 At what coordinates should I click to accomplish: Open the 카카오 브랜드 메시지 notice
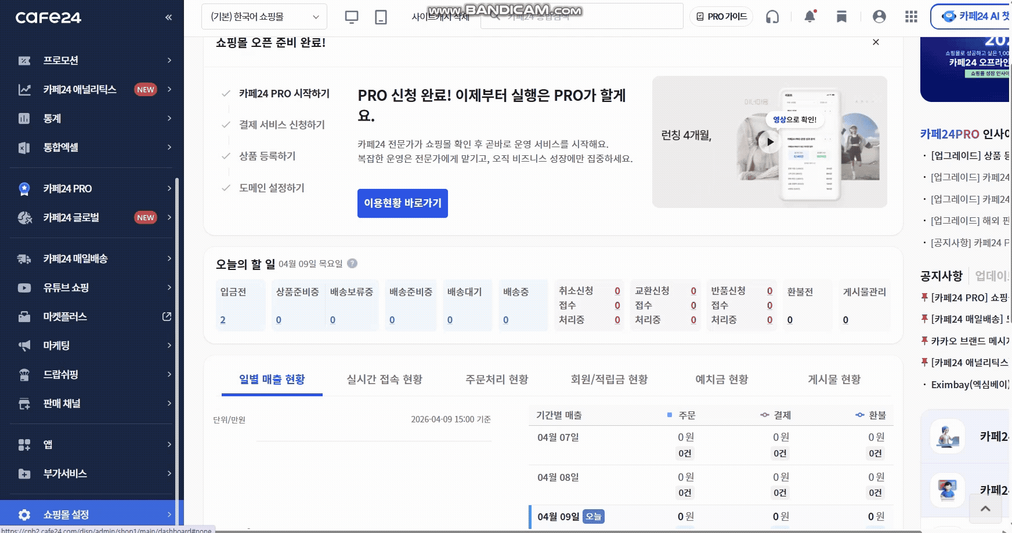(x=970, y=341)
